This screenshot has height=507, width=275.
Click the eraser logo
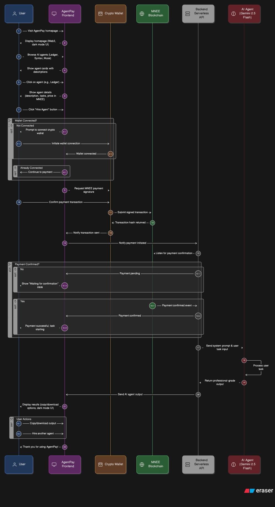(259, 491)
